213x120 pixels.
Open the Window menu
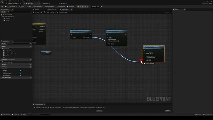coord(29,1)
